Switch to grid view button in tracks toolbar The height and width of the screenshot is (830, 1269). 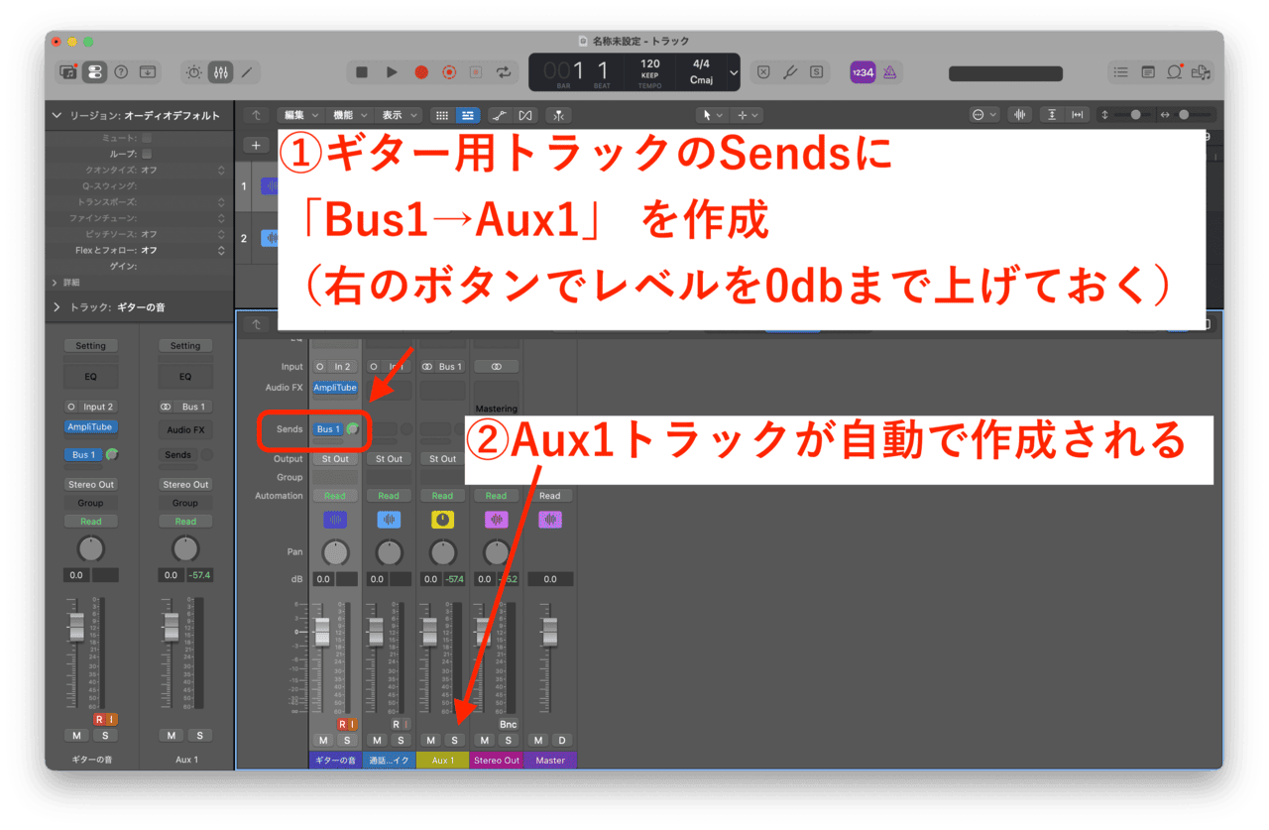[442, 115]
